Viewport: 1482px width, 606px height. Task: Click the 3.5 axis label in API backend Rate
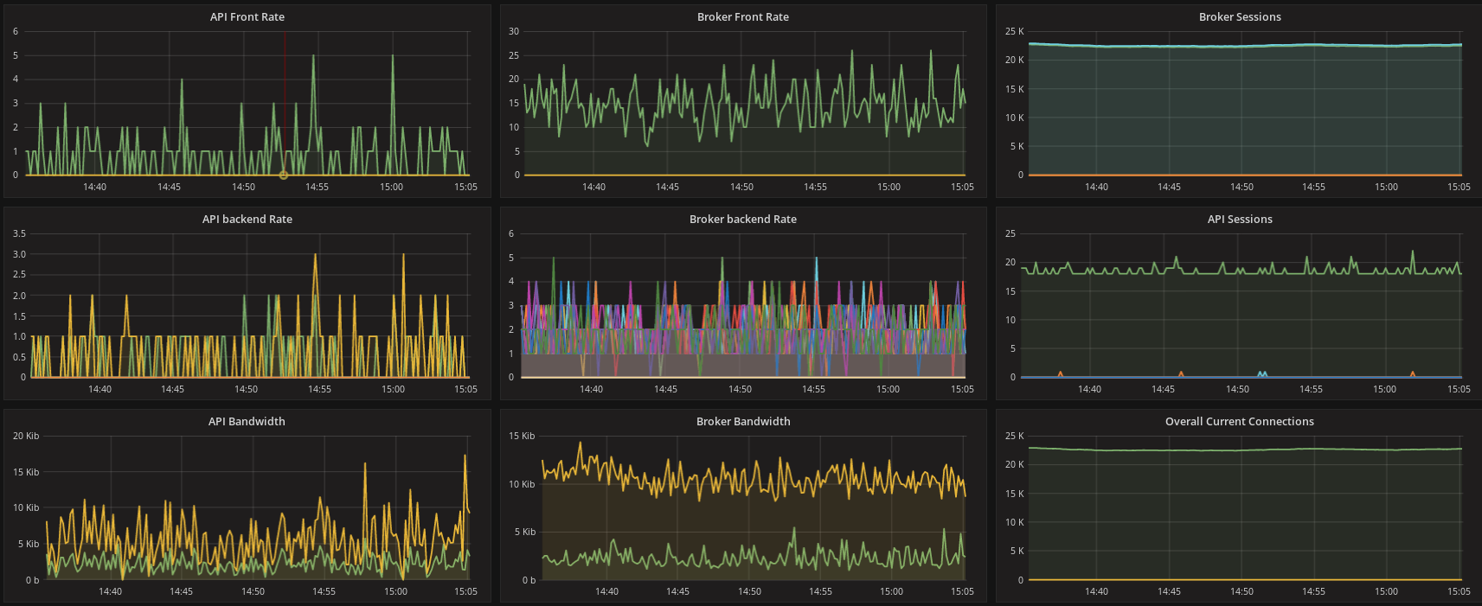[19, 233]
